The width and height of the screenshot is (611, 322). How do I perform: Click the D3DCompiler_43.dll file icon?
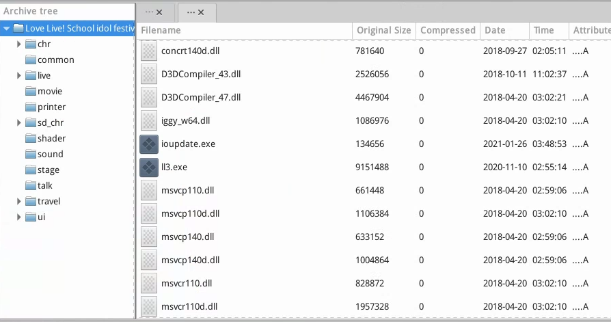[149, 75]
